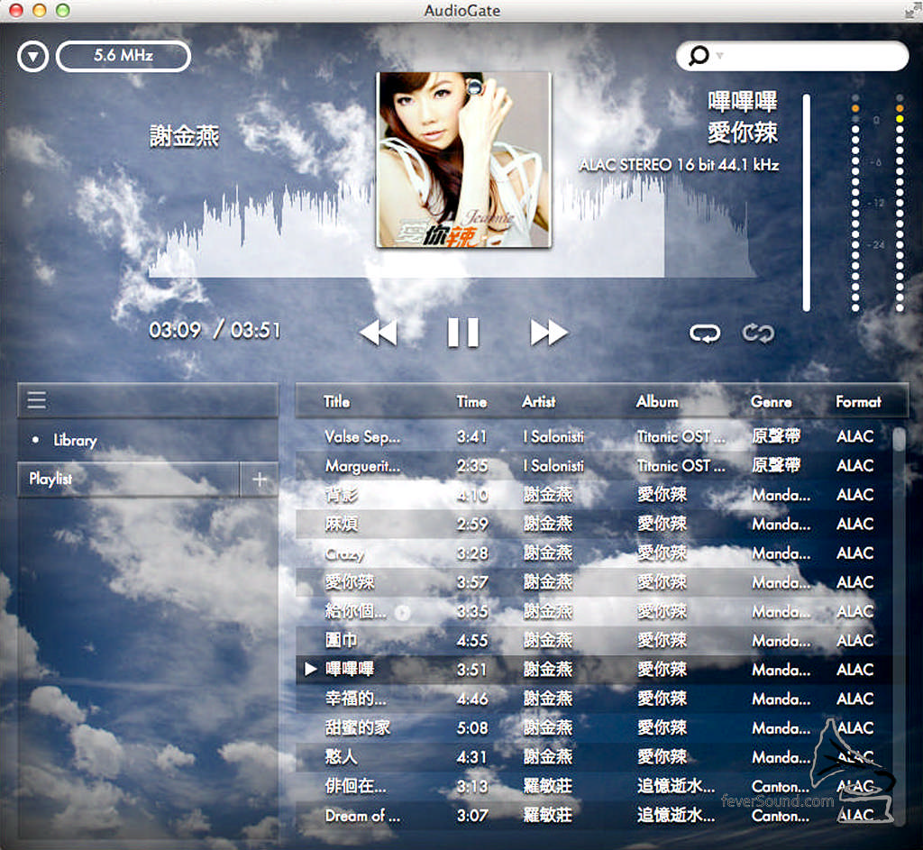Sort by the Artist column header

pyautogui.click(x=539, y=402)
